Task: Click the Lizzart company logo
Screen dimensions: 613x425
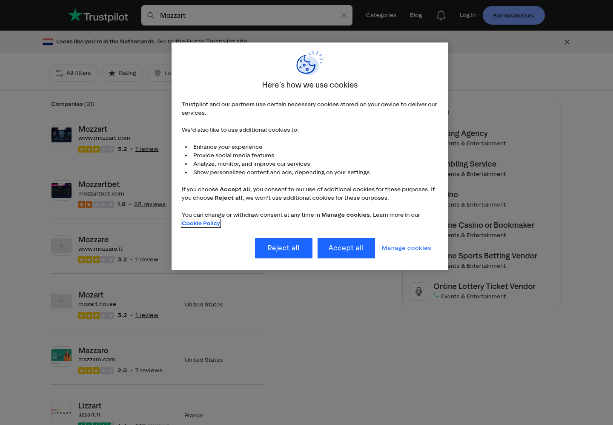Action: tap(61, 412)
